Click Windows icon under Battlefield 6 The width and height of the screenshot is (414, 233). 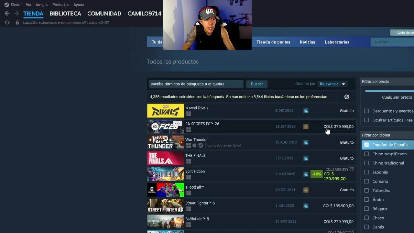[x=189, y=225]
